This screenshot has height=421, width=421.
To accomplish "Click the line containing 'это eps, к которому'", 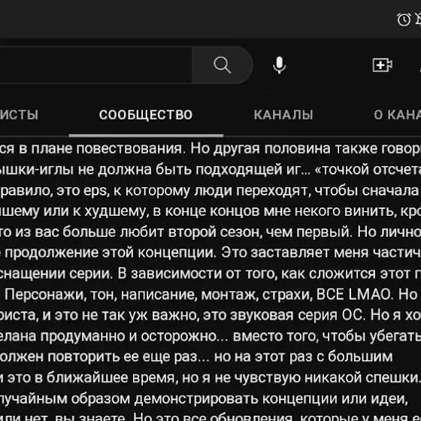I will (x=210, y=191).
